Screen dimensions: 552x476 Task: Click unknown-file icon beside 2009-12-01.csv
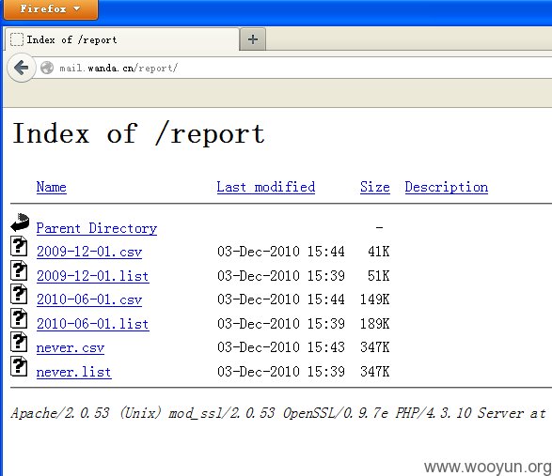point(19,246)
